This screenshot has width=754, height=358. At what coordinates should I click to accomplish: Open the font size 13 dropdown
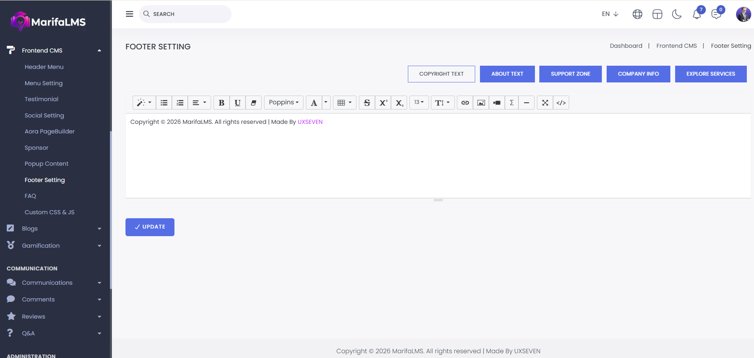click(419, 103)
